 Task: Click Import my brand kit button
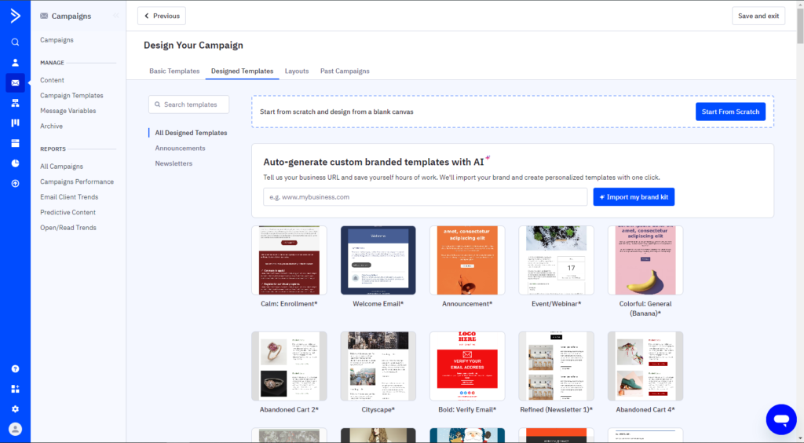click(634, 197)
